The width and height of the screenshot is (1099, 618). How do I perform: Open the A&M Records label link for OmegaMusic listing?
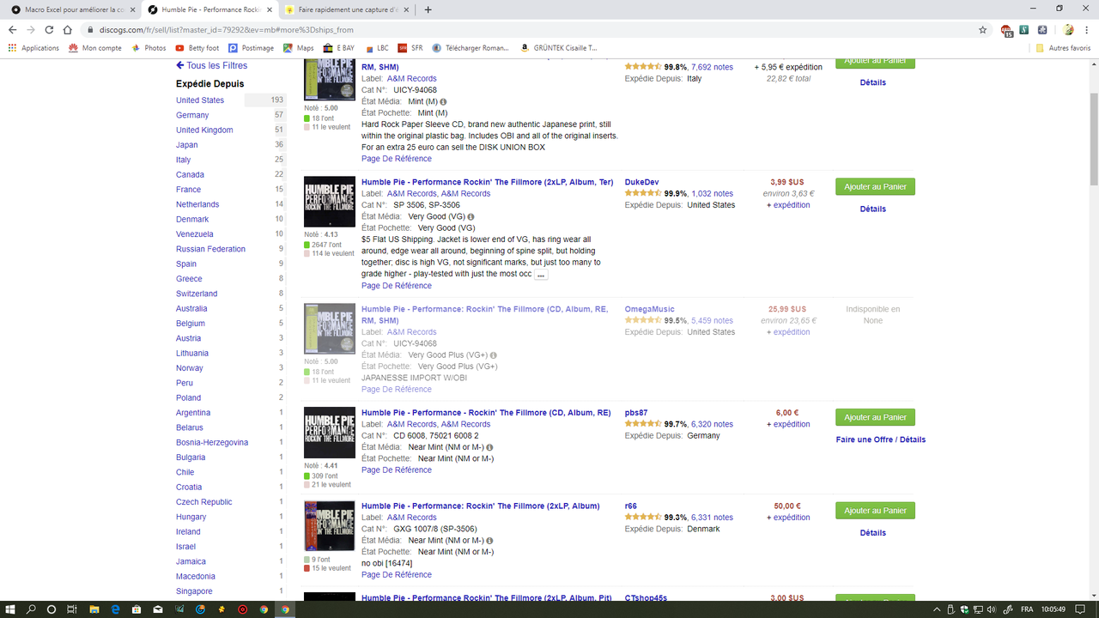coord(411,332)
